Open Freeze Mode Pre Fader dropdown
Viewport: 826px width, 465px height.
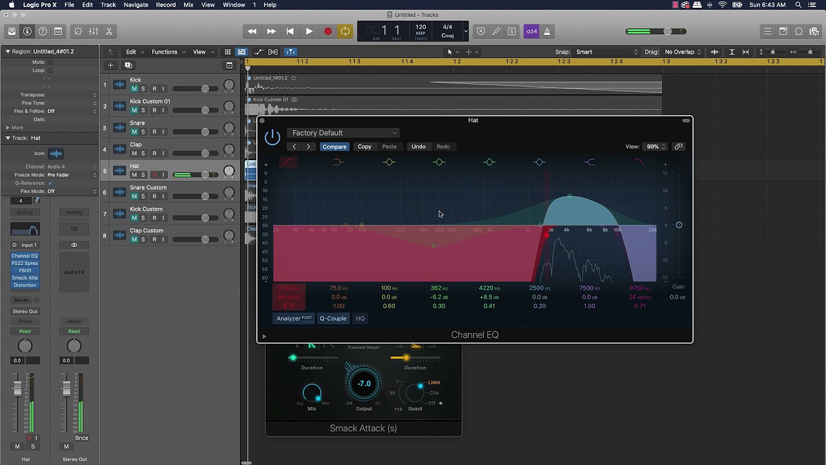(71, 175)
